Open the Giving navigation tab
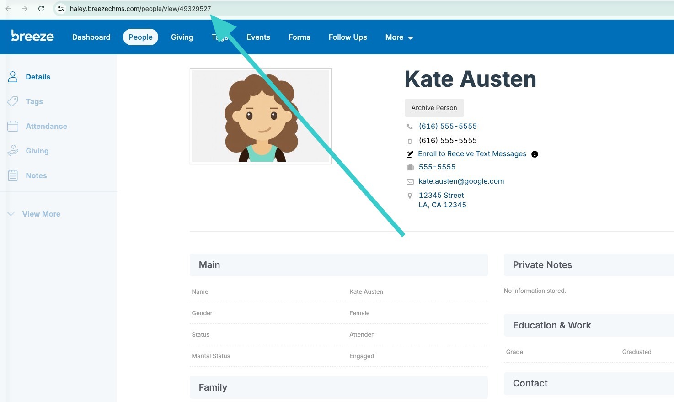The height and width of the screenshot is (402, 674). [182, 37]
